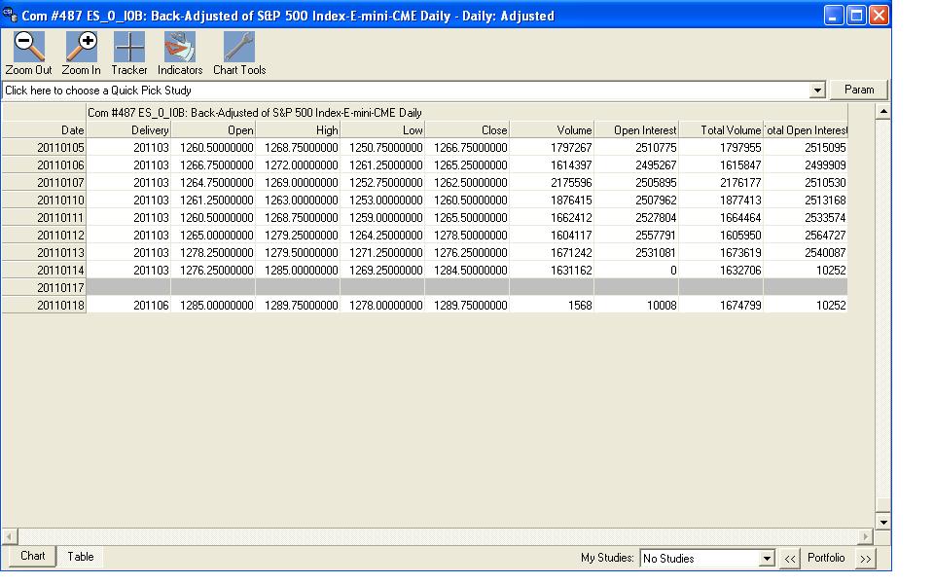Activate the Tracker crosshair tool
The width and height of the screenshot is (934, 584).
[129, 47]
